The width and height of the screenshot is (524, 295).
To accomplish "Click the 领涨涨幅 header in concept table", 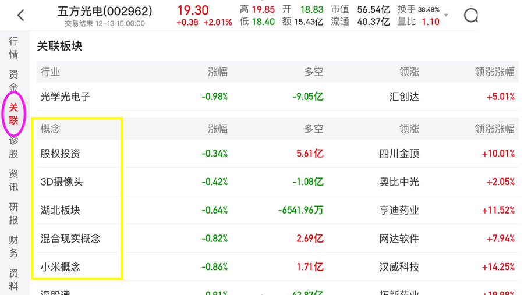I will pyautogui.click(x=494, y=129).
